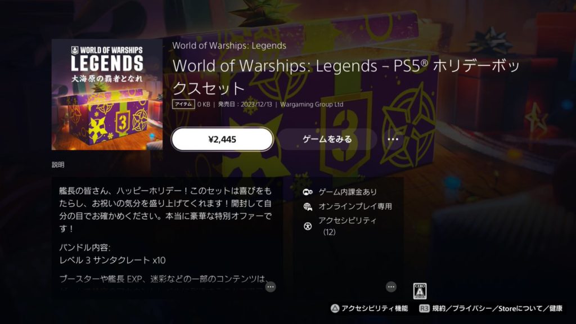
Task: Open the CERO A rating badge
Action: click(x=420, y=291)
